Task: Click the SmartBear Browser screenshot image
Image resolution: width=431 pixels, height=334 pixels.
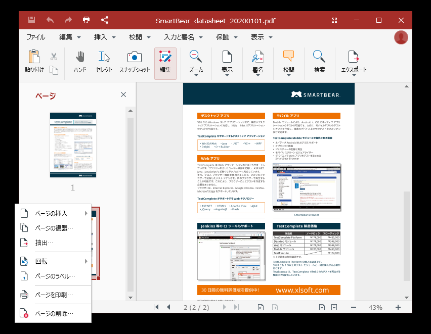Action: click(307, 187)
